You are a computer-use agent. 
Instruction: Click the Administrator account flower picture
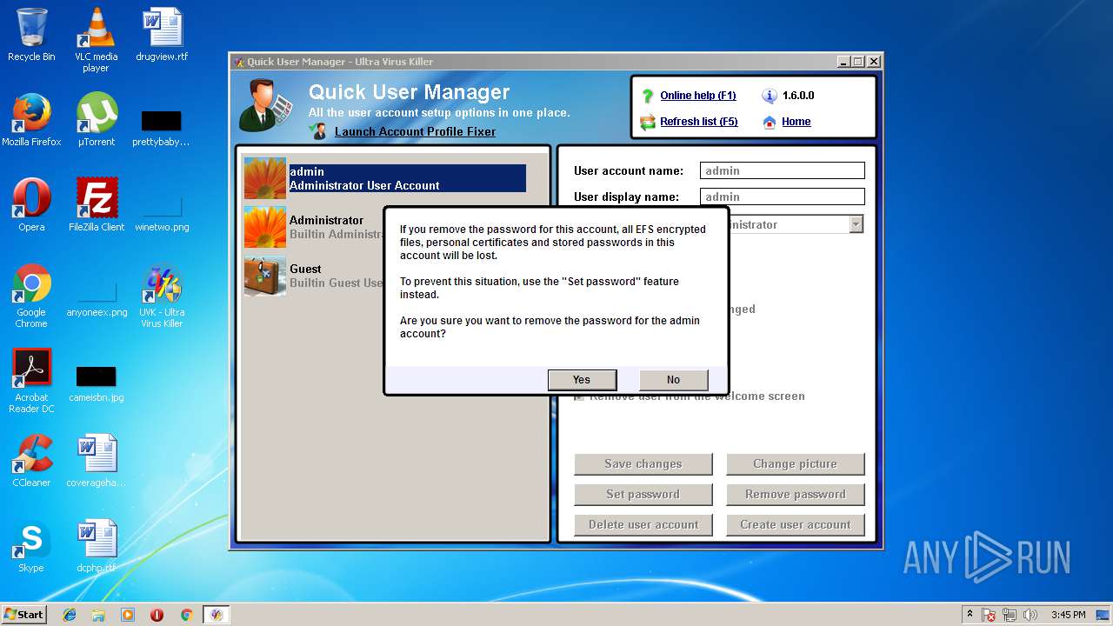pyautogui.click(x=265, y=227)
